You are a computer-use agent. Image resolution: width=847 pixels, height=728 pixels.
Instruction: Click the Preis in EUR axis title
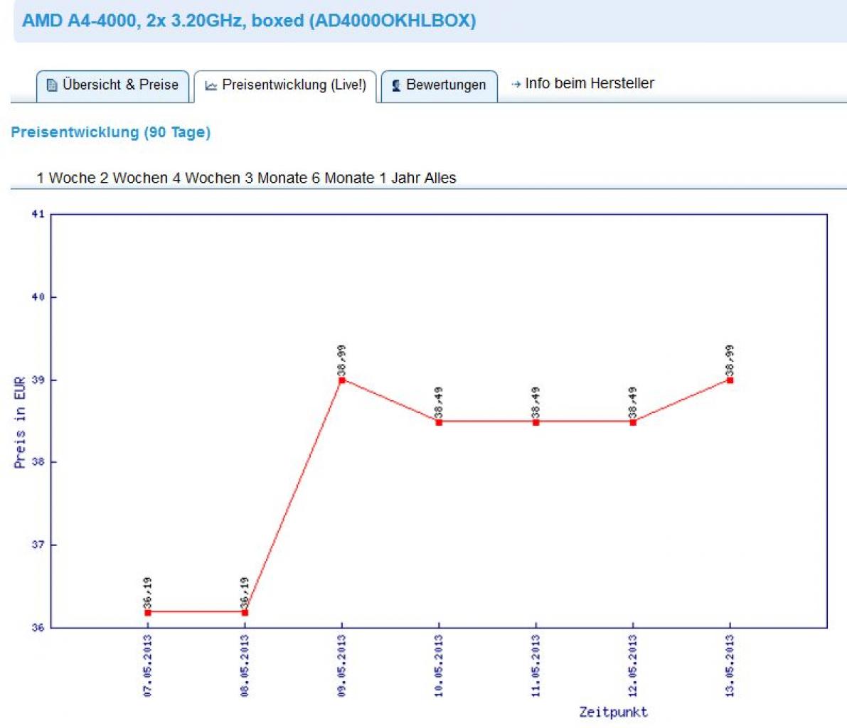19,422
